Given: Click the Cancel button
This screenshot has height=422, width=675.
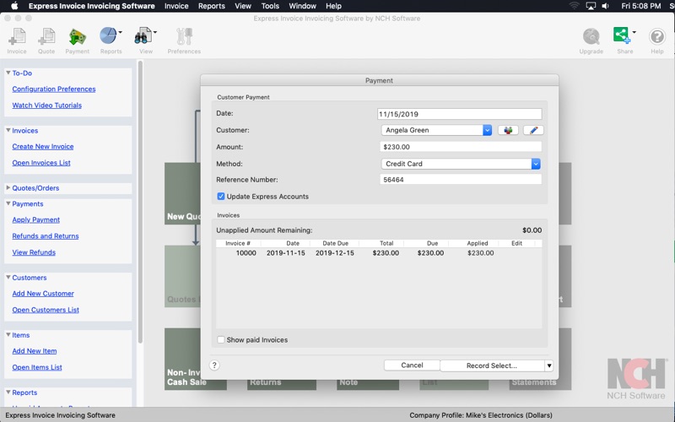Looking at the screenshot, I should (x=412, y=365).
